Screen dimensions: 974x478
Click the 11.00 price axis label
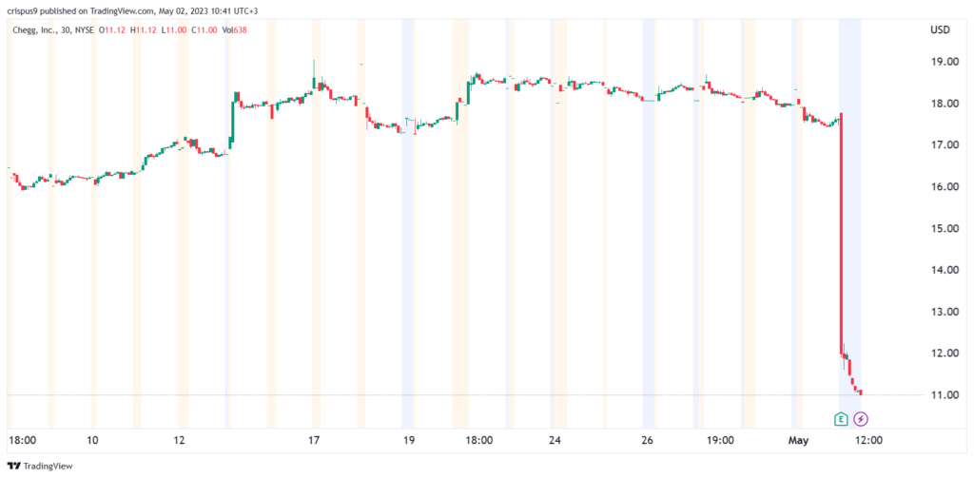point(943,395)
